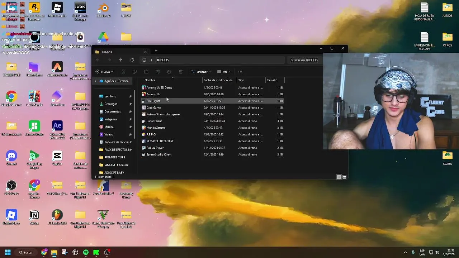459x258 pixels.
Task: Open the Ver dropdown menu
Action: click(x=224, y=72)
